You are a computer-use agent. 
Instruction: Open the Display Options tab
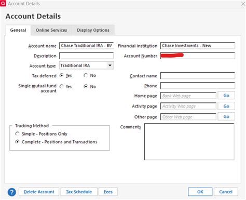(x=93, y=30)
